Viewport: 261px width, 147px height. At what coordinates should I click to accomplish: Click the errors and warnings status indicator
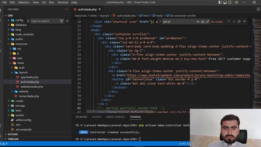4,143
